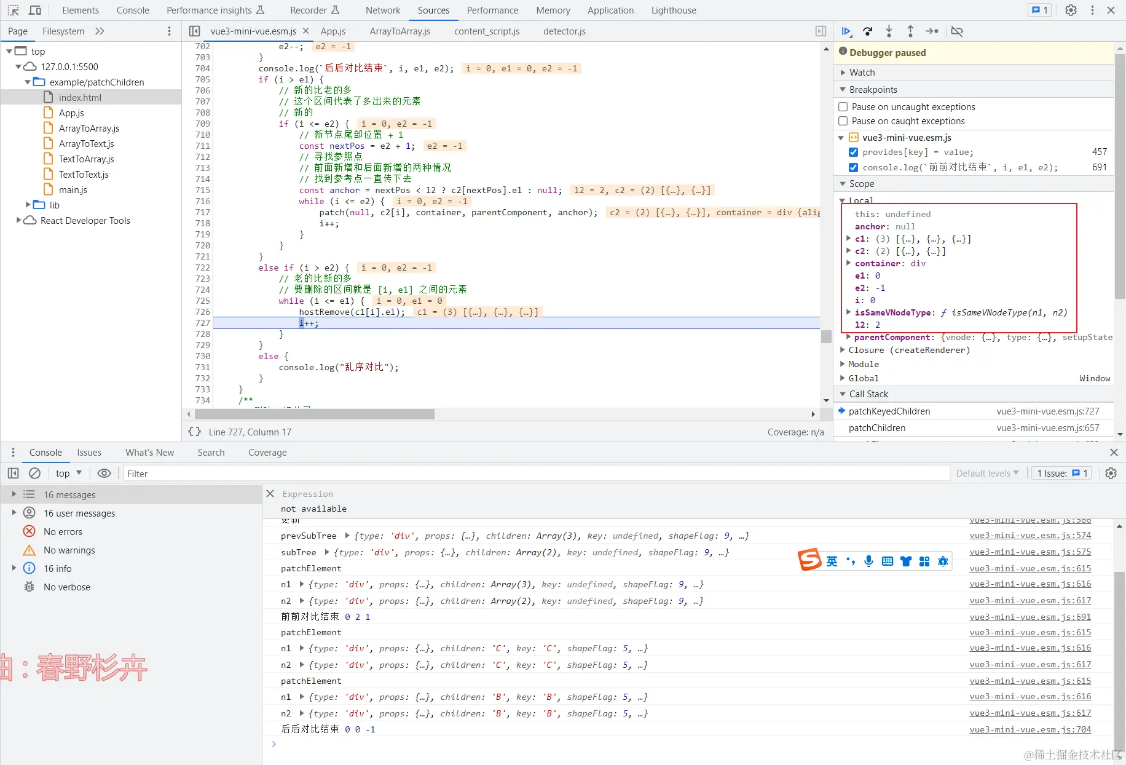The image size is (1126, 765).
Task: Expand React Developer Tools tree node
Action: (x=18, y=220)
